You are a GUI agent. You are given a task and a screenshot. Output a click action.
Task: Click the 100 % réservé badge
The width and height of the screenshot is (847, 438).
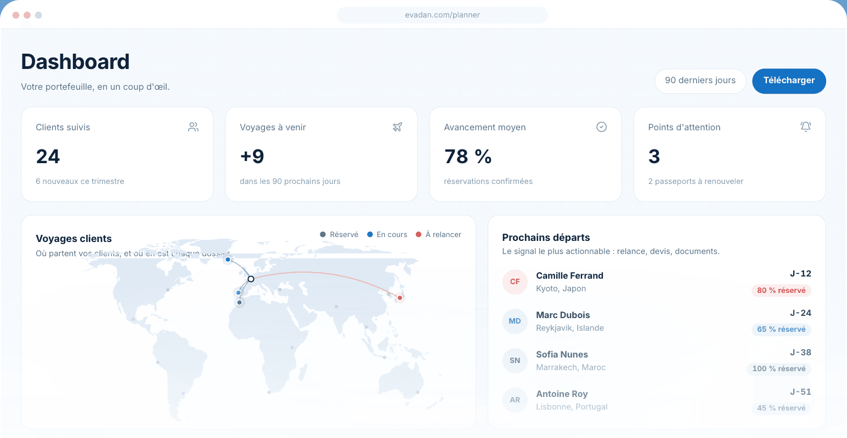pos(779,368)
